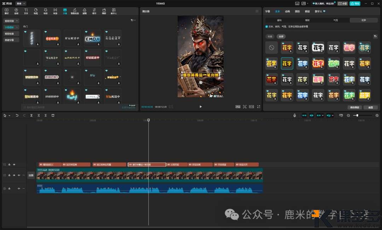The height and width of the screenshot is (230, 382).
Task: Zoom out the timeline with minus icon
Action: pos(348,115)
